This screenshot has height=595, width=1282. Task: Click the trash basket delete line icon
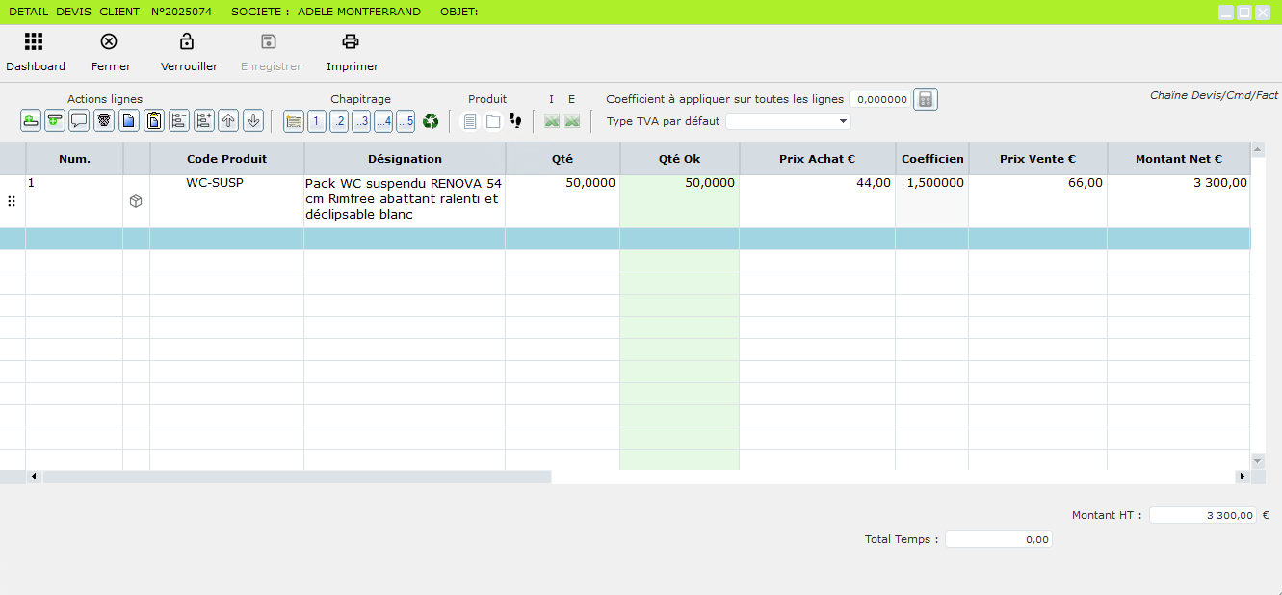point(104,121)
